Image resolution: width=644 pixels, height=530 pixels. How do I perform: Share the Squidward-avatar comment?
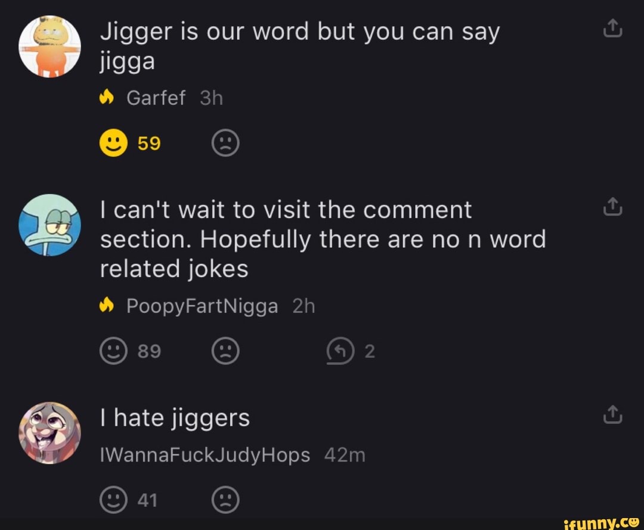point(612,206)
